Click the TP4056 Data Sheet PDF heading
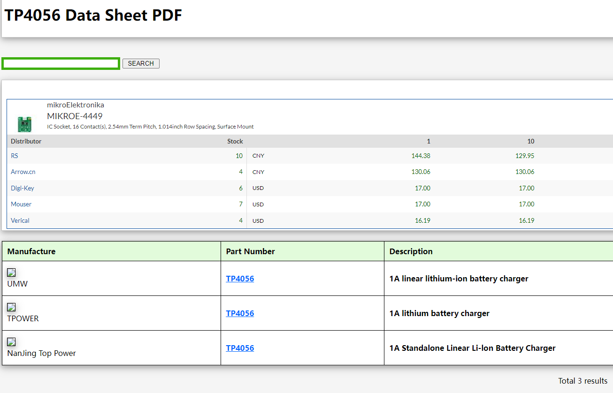613x393 pixels. tap(93, 15)
